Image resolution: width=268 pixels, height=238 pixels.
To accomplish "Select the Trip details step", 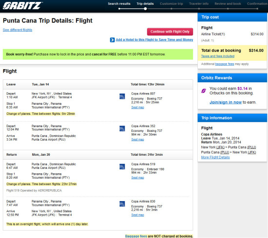I will point(145,4).
